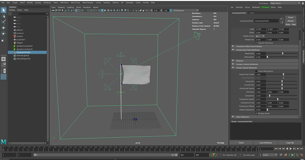Toggle the viewport bookmark icon
Screen dimensions: 305x160
pos(63,10)
